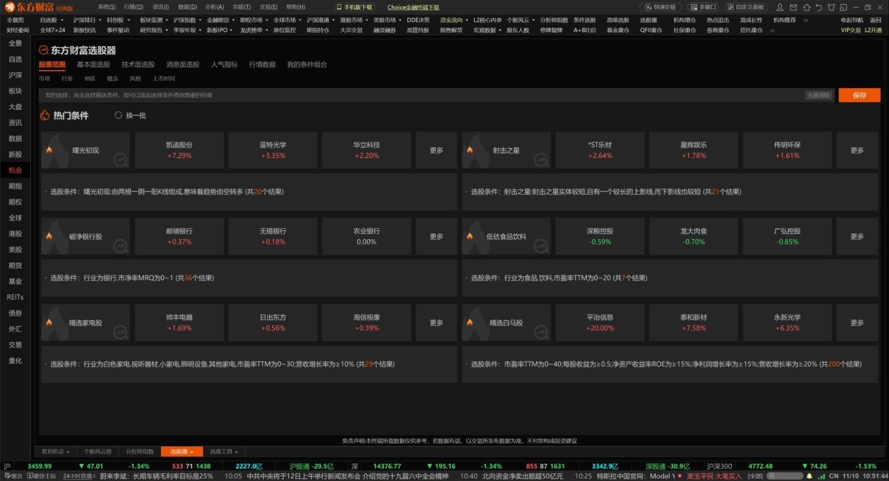Expand the 自选股 dropdown in toolbar
The height and width of the screenshot is (481, 889).
point(62,20)
